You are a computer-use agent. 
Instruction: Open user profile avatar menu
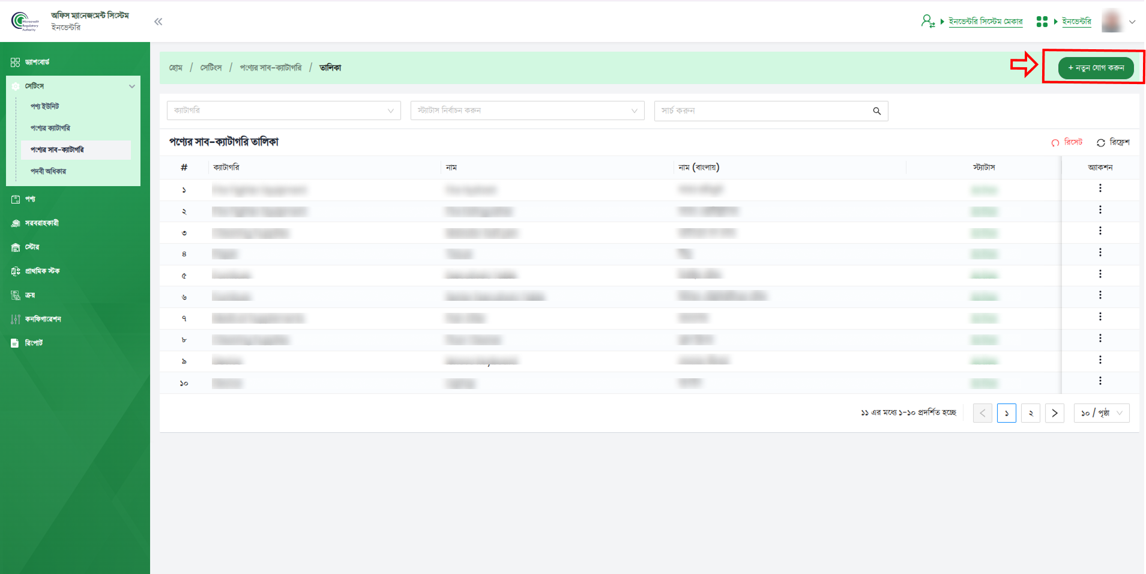click(x=1112, y=21)
